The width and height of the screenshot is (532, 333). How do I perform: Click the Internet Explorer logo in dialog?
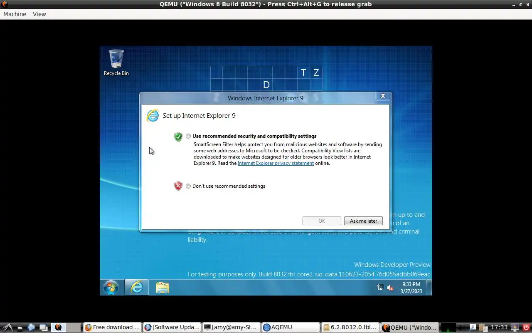pyautogui.click(x=153, y=115)
